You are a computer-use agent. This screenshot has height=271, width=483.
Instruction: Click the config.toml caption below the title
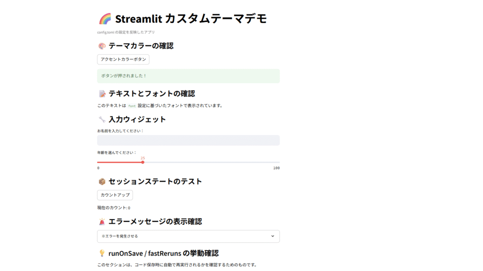126,32
